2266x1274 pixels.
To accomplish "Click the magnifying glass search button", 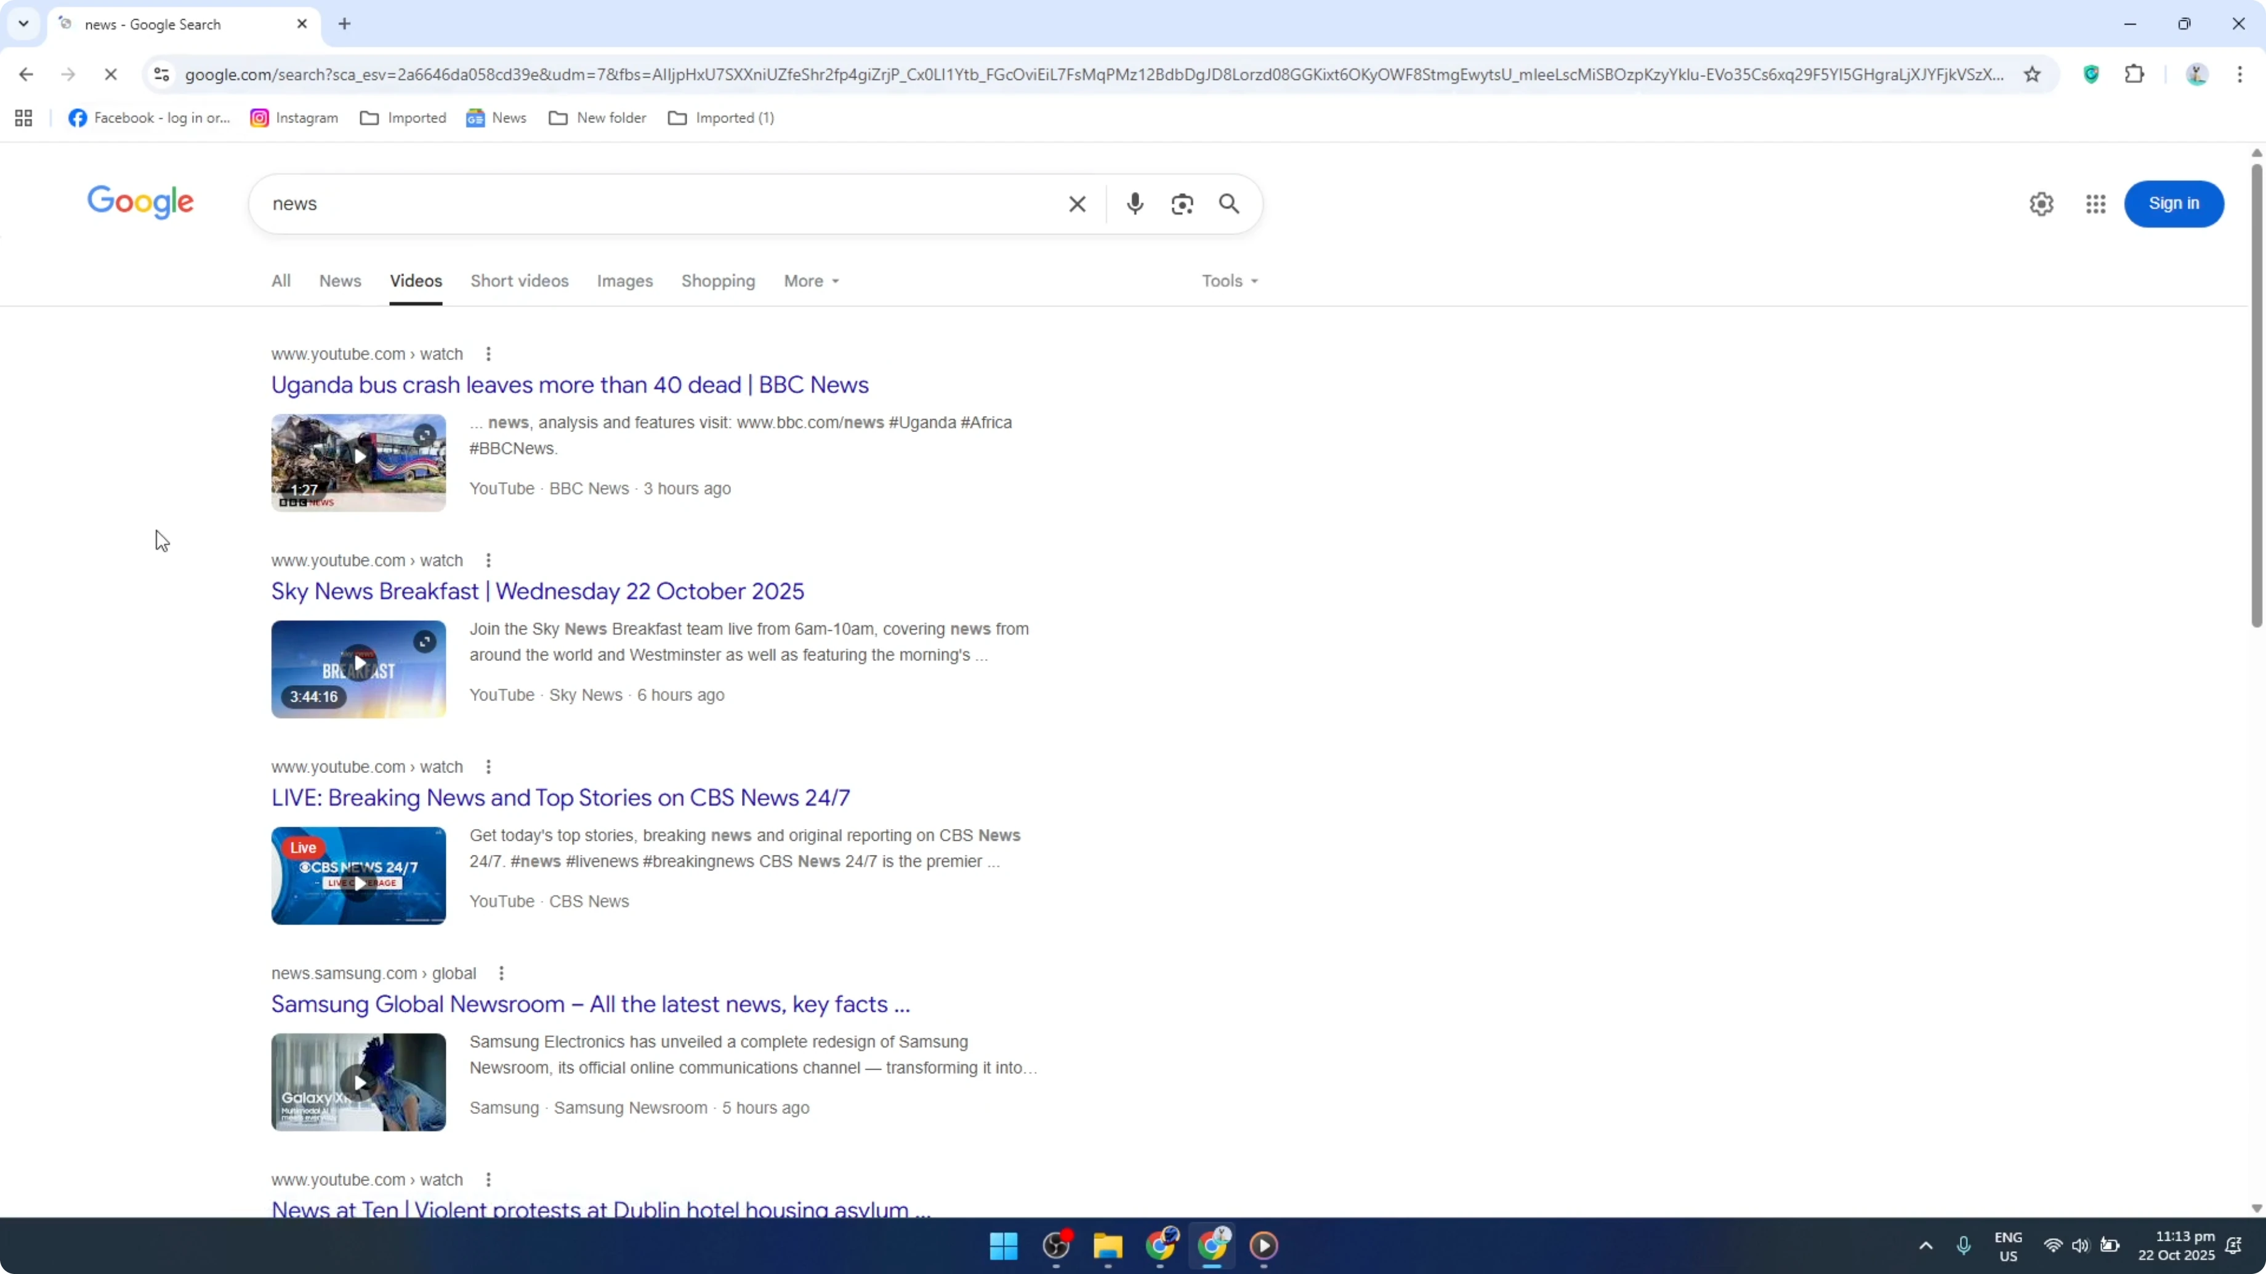I will pyautogui.click(x=1229, y=204).
